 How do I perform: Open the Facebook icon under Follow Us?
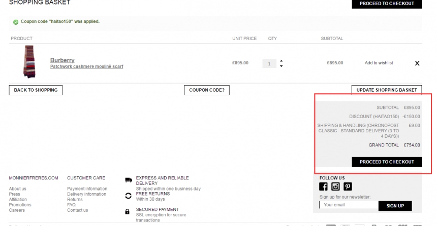click(x=323, y=186)
